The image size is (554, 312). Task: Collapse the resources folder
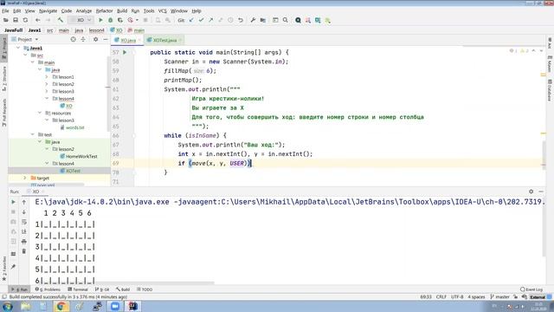click(x=40, y=113)
